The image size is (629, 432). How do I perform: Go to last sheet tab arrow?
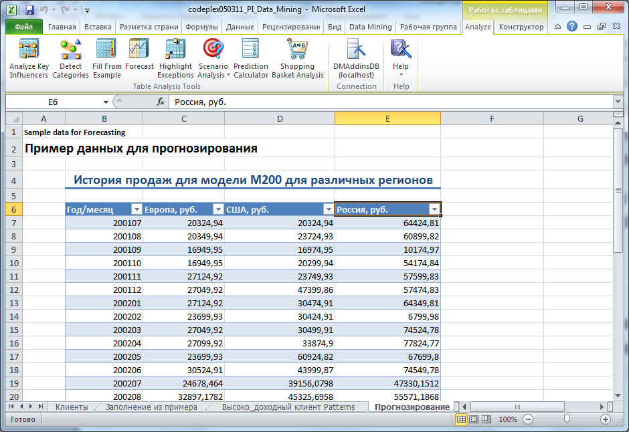coord(41,407)
